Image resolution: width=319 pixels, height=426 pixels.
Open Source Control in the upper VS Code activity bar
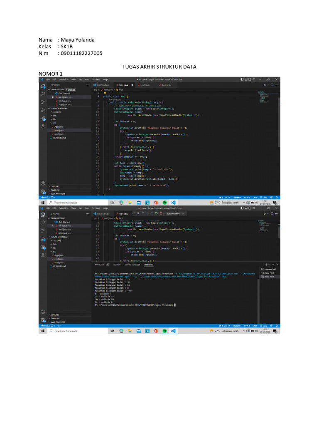[x=43, y=102]
